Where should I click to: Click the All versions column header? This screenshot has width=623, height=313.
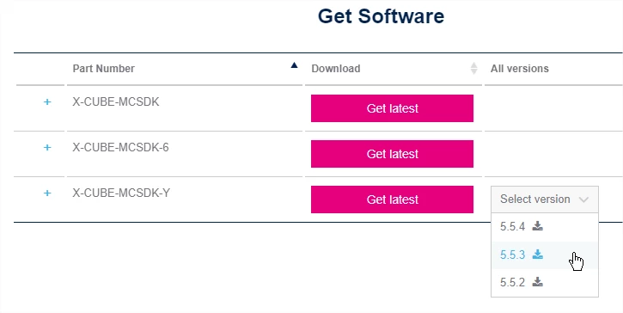(519, 69)
